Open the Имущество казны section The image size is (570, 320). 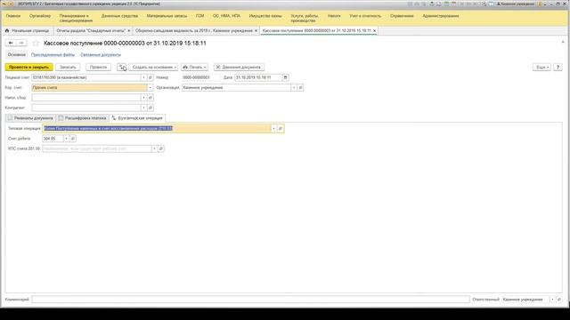265,16
